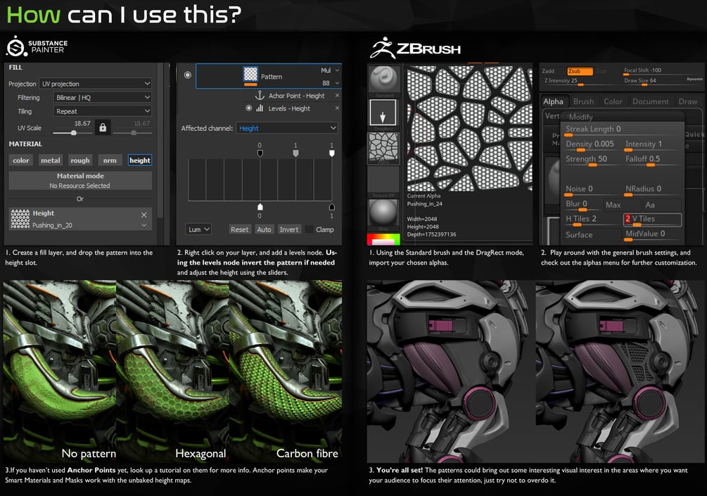Click the Pattern layer thumbnail
This screenshot has height=496, width=707.
click(250, 74)
